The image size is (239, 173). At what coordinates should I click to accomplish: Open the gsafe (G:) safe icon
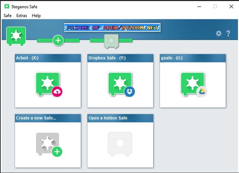pyautogui.click(x=192, y=84)
